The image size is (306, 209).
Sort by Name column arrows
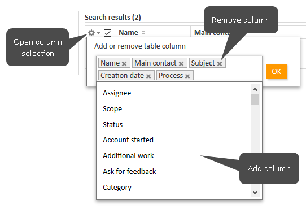click(x=143, y=32)
